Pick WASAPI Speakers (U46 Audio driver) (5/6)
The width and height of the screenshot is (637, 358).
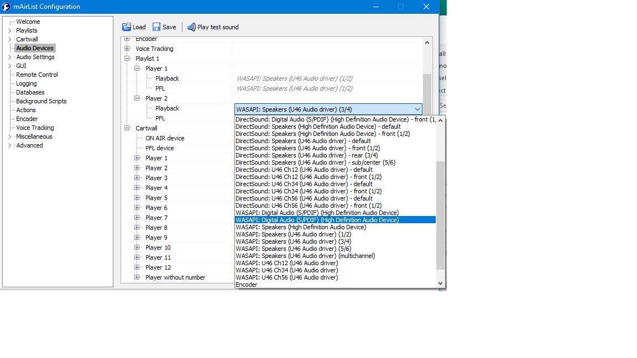pyautogui.click(x=336, y=249)
